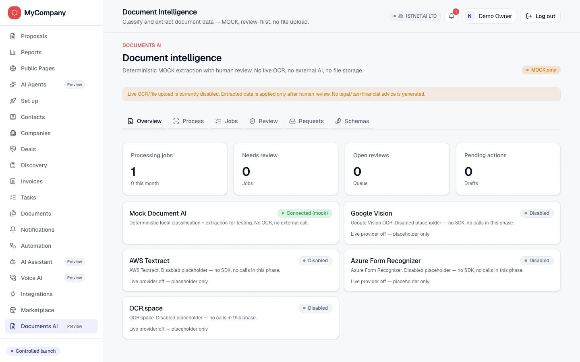The image size is (580, 362).
Task: Switch to the Process tab
Action: (x=188, y=121)
